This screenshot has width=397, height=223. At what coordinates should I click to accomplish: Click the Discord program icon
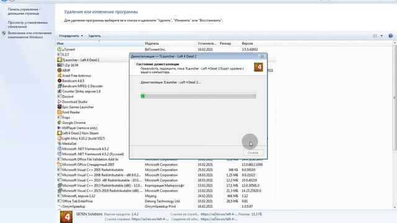coord(60,97)
